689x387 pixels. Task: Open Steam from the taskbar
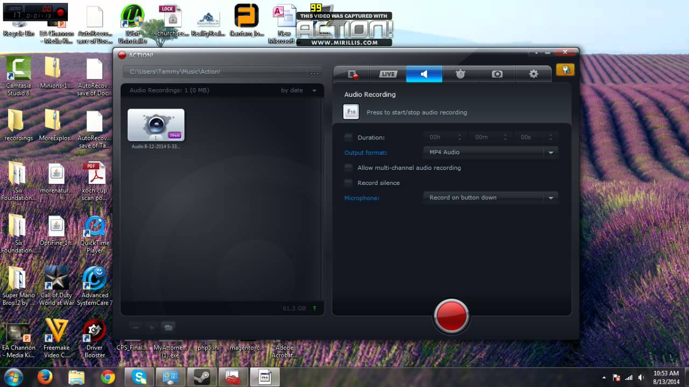coord(202,377)
